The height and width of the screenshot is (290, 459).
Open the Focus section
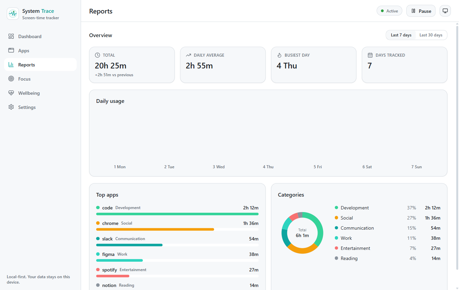point(40,79)
